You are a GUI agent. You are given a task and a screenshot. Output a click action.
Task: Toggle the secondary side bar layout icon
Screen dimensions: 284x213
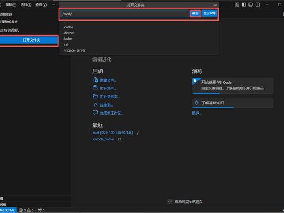(257, 4)
